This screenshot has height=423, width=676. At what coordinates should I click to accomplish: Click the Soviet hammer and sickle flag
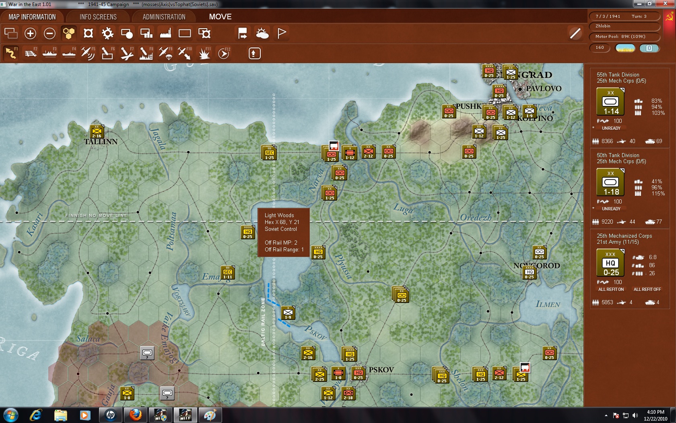coord(670,17)
